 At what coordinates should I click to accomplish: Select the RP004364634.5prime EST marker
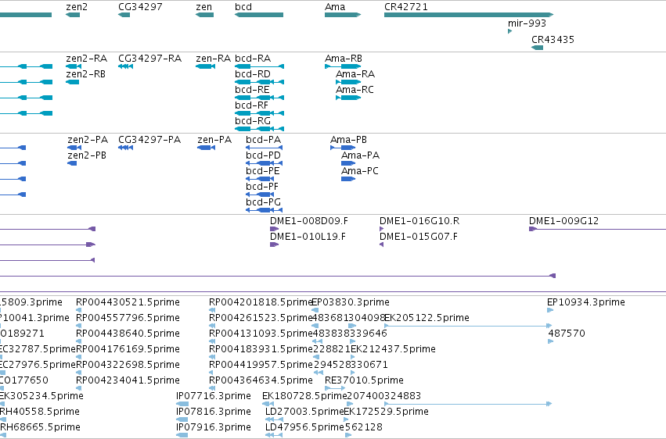tap(212, 388)
